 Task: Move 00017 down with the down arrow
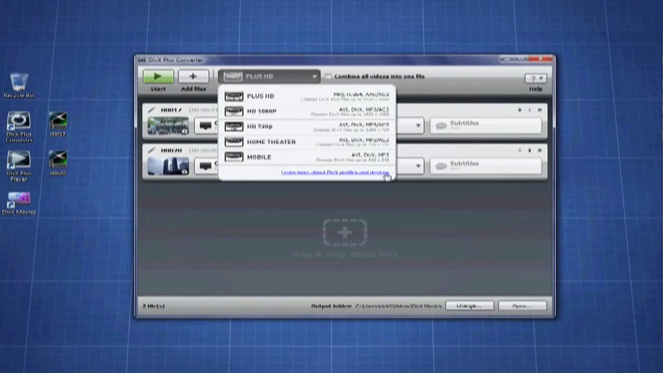tap(520, 110)
